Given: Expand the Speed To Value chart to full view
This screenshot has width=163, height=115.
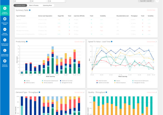Looking at the screenshot, I should [156, 42].
